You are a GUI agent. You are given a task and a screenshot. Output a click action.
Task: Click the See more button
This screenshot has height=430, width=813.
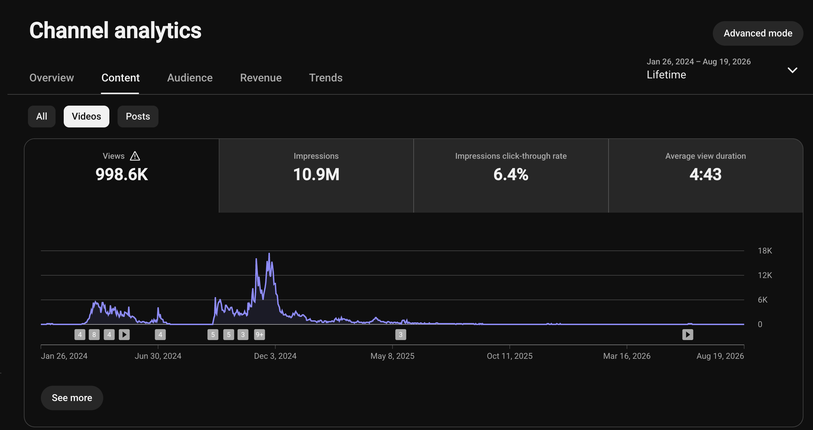pyautogui.click(x=72, y=398)
